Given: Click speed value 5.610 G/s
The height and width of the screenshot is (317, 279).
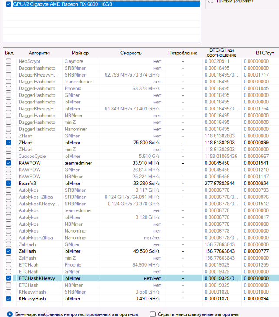Looking at the screenshot, I should 149,156.
